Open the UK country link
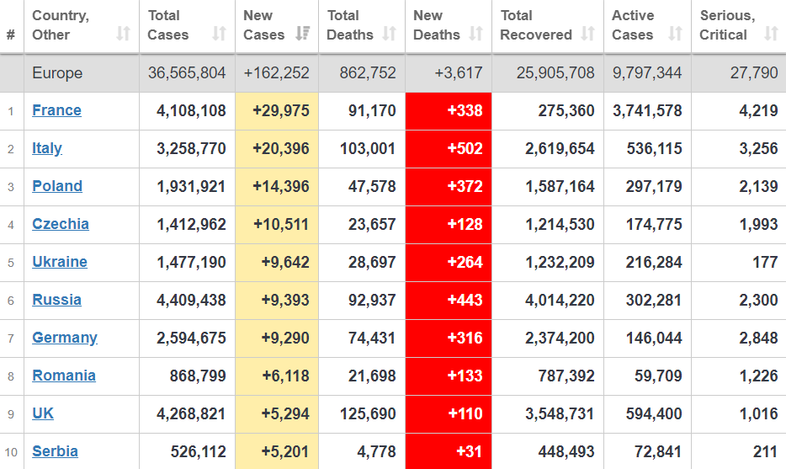 pyautogui.click(x=43, y=413)
